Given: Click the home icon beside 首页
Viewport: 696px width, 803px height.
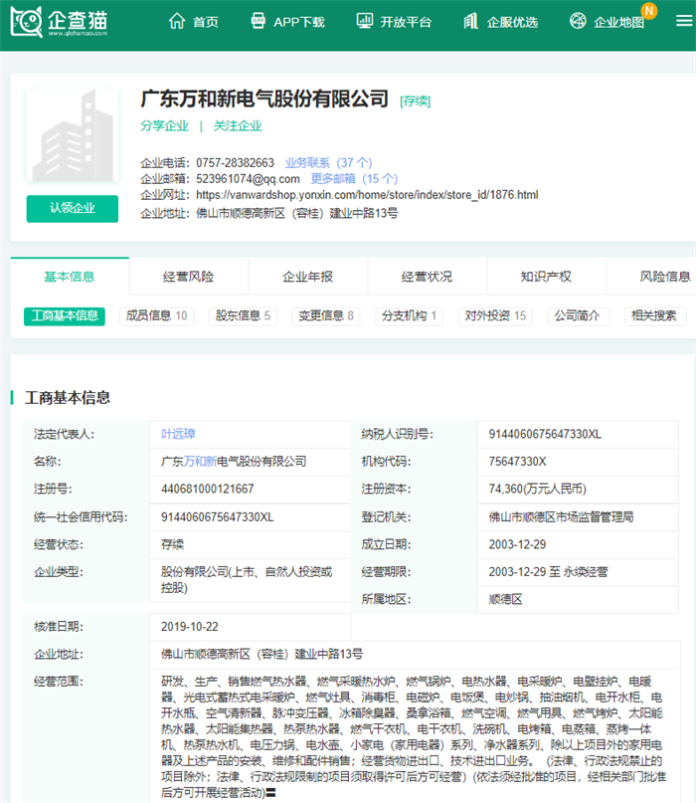Looking at the screenshot, I should [x=177, y=21].
